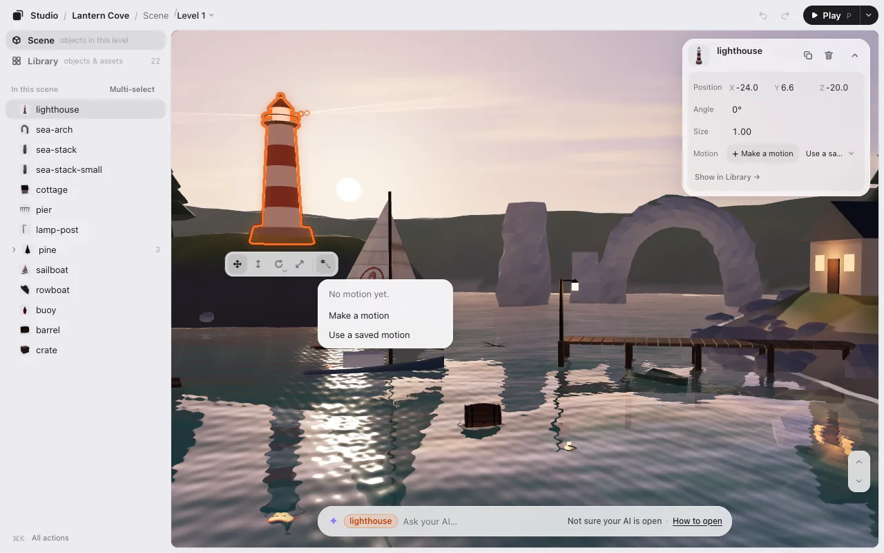Choose the vertical raise/lower tool
The image size is (884, 553).
[258, 264]
